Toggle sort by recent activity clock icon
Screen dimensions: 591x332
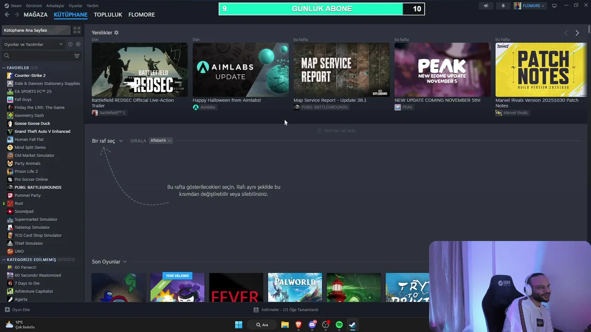(x=70, y=44)
